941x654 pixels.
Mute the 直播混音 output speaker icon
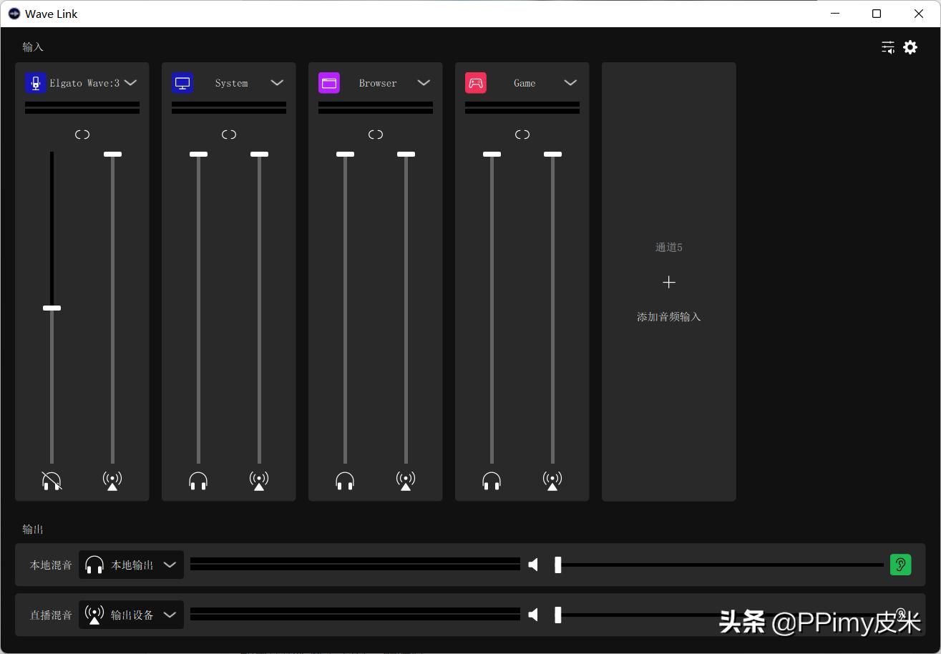pyautogui.click(x=532, y=614)
